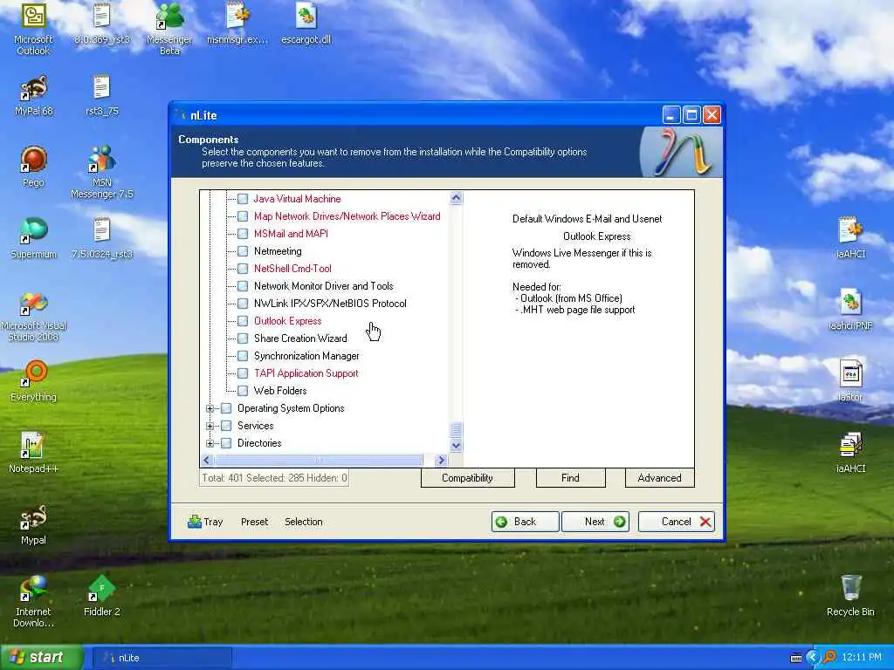Open the Selection menu
This screenshot has height=670, width=894.
[303, 522]
